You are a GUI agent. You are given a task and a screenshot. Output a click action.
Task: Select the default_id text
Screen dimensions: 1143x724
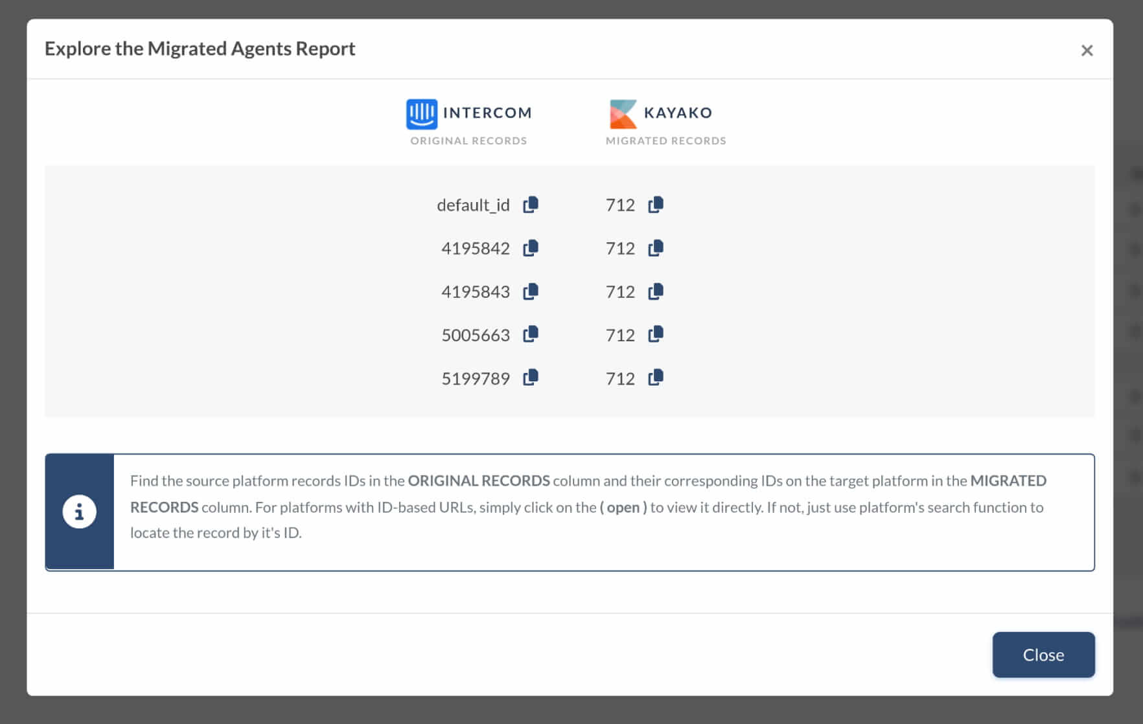(x=474, y=205)
